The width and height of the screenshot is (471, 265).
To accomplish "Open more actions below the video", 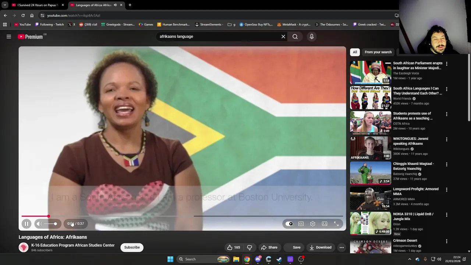I will [341, 247].
